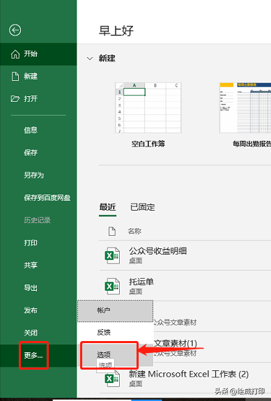Image resolution: width=271 pixels, height=401 pixels.
Task: Switch to the 已固定 tab
Action: pos(143,207)
